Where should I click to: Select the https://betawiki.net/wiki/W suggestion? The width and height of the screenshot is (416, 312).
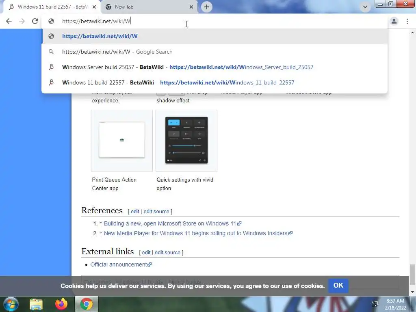point(214,36)
